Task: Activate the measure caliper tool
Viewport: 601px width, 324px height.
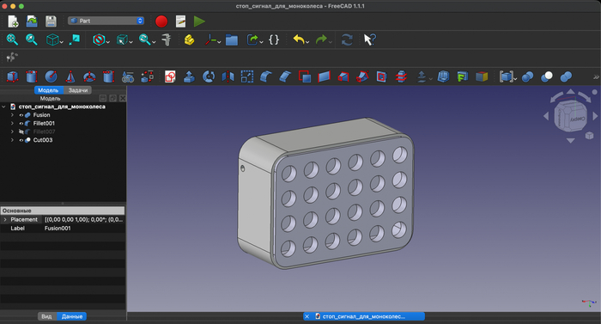Action: coord(167,40)
